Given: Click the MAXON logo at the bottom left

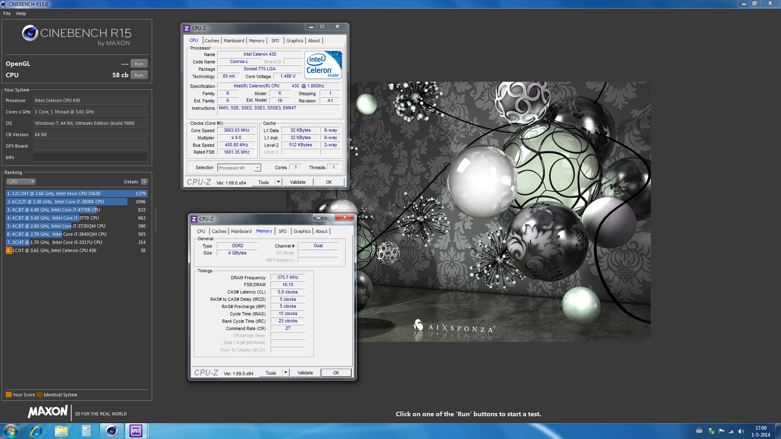Looking at the screenshot, I should tap(48, 412).
